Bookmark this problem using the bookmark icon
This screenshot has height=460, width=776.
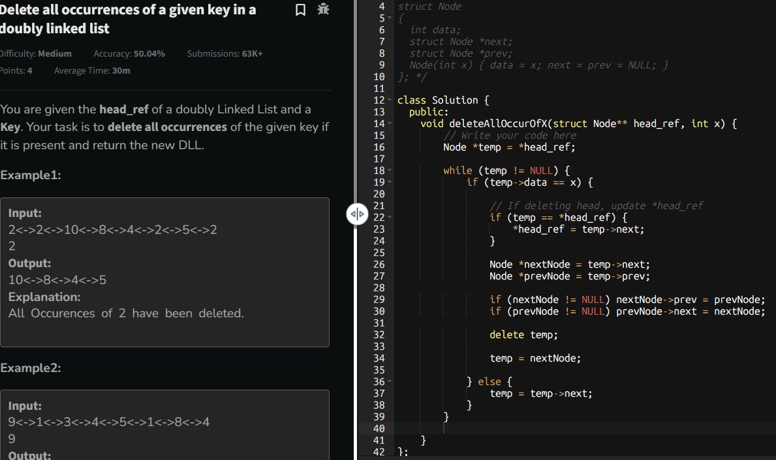300,10
